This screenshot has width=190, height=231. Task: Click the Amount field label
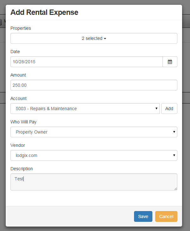tap(18, 75)
